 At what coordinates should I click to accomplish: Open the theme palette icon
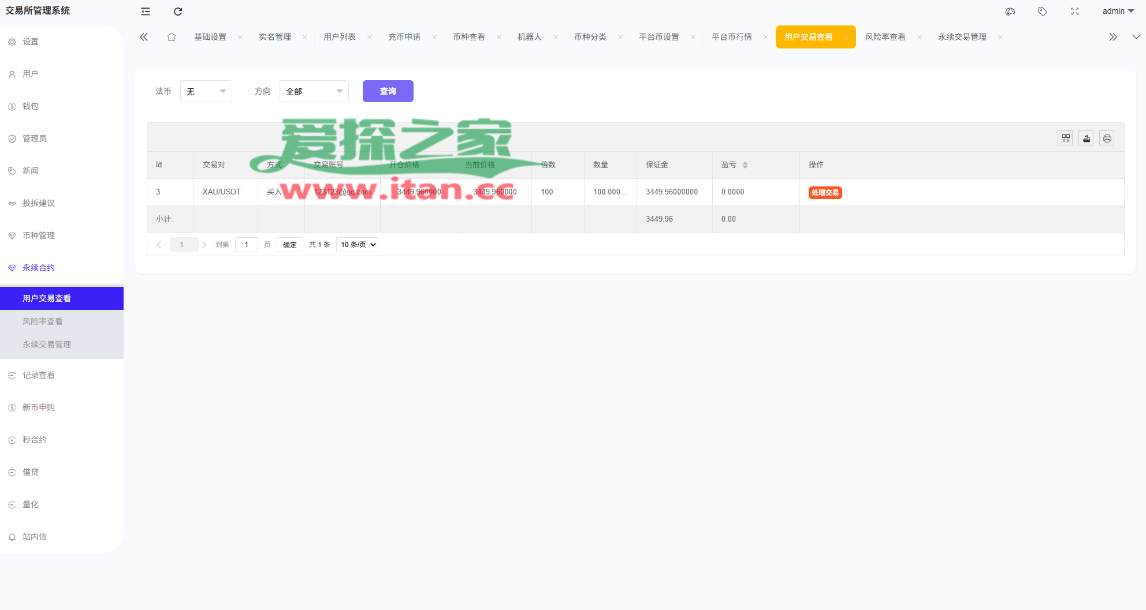1010,12
